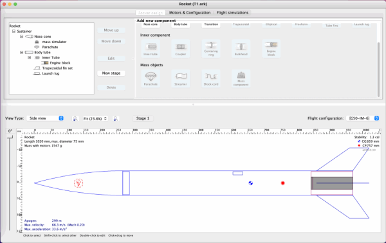This screenshot has width=386, height=243.
Task: Select the mass simulator tree item
Action: (x=54, y=42)
